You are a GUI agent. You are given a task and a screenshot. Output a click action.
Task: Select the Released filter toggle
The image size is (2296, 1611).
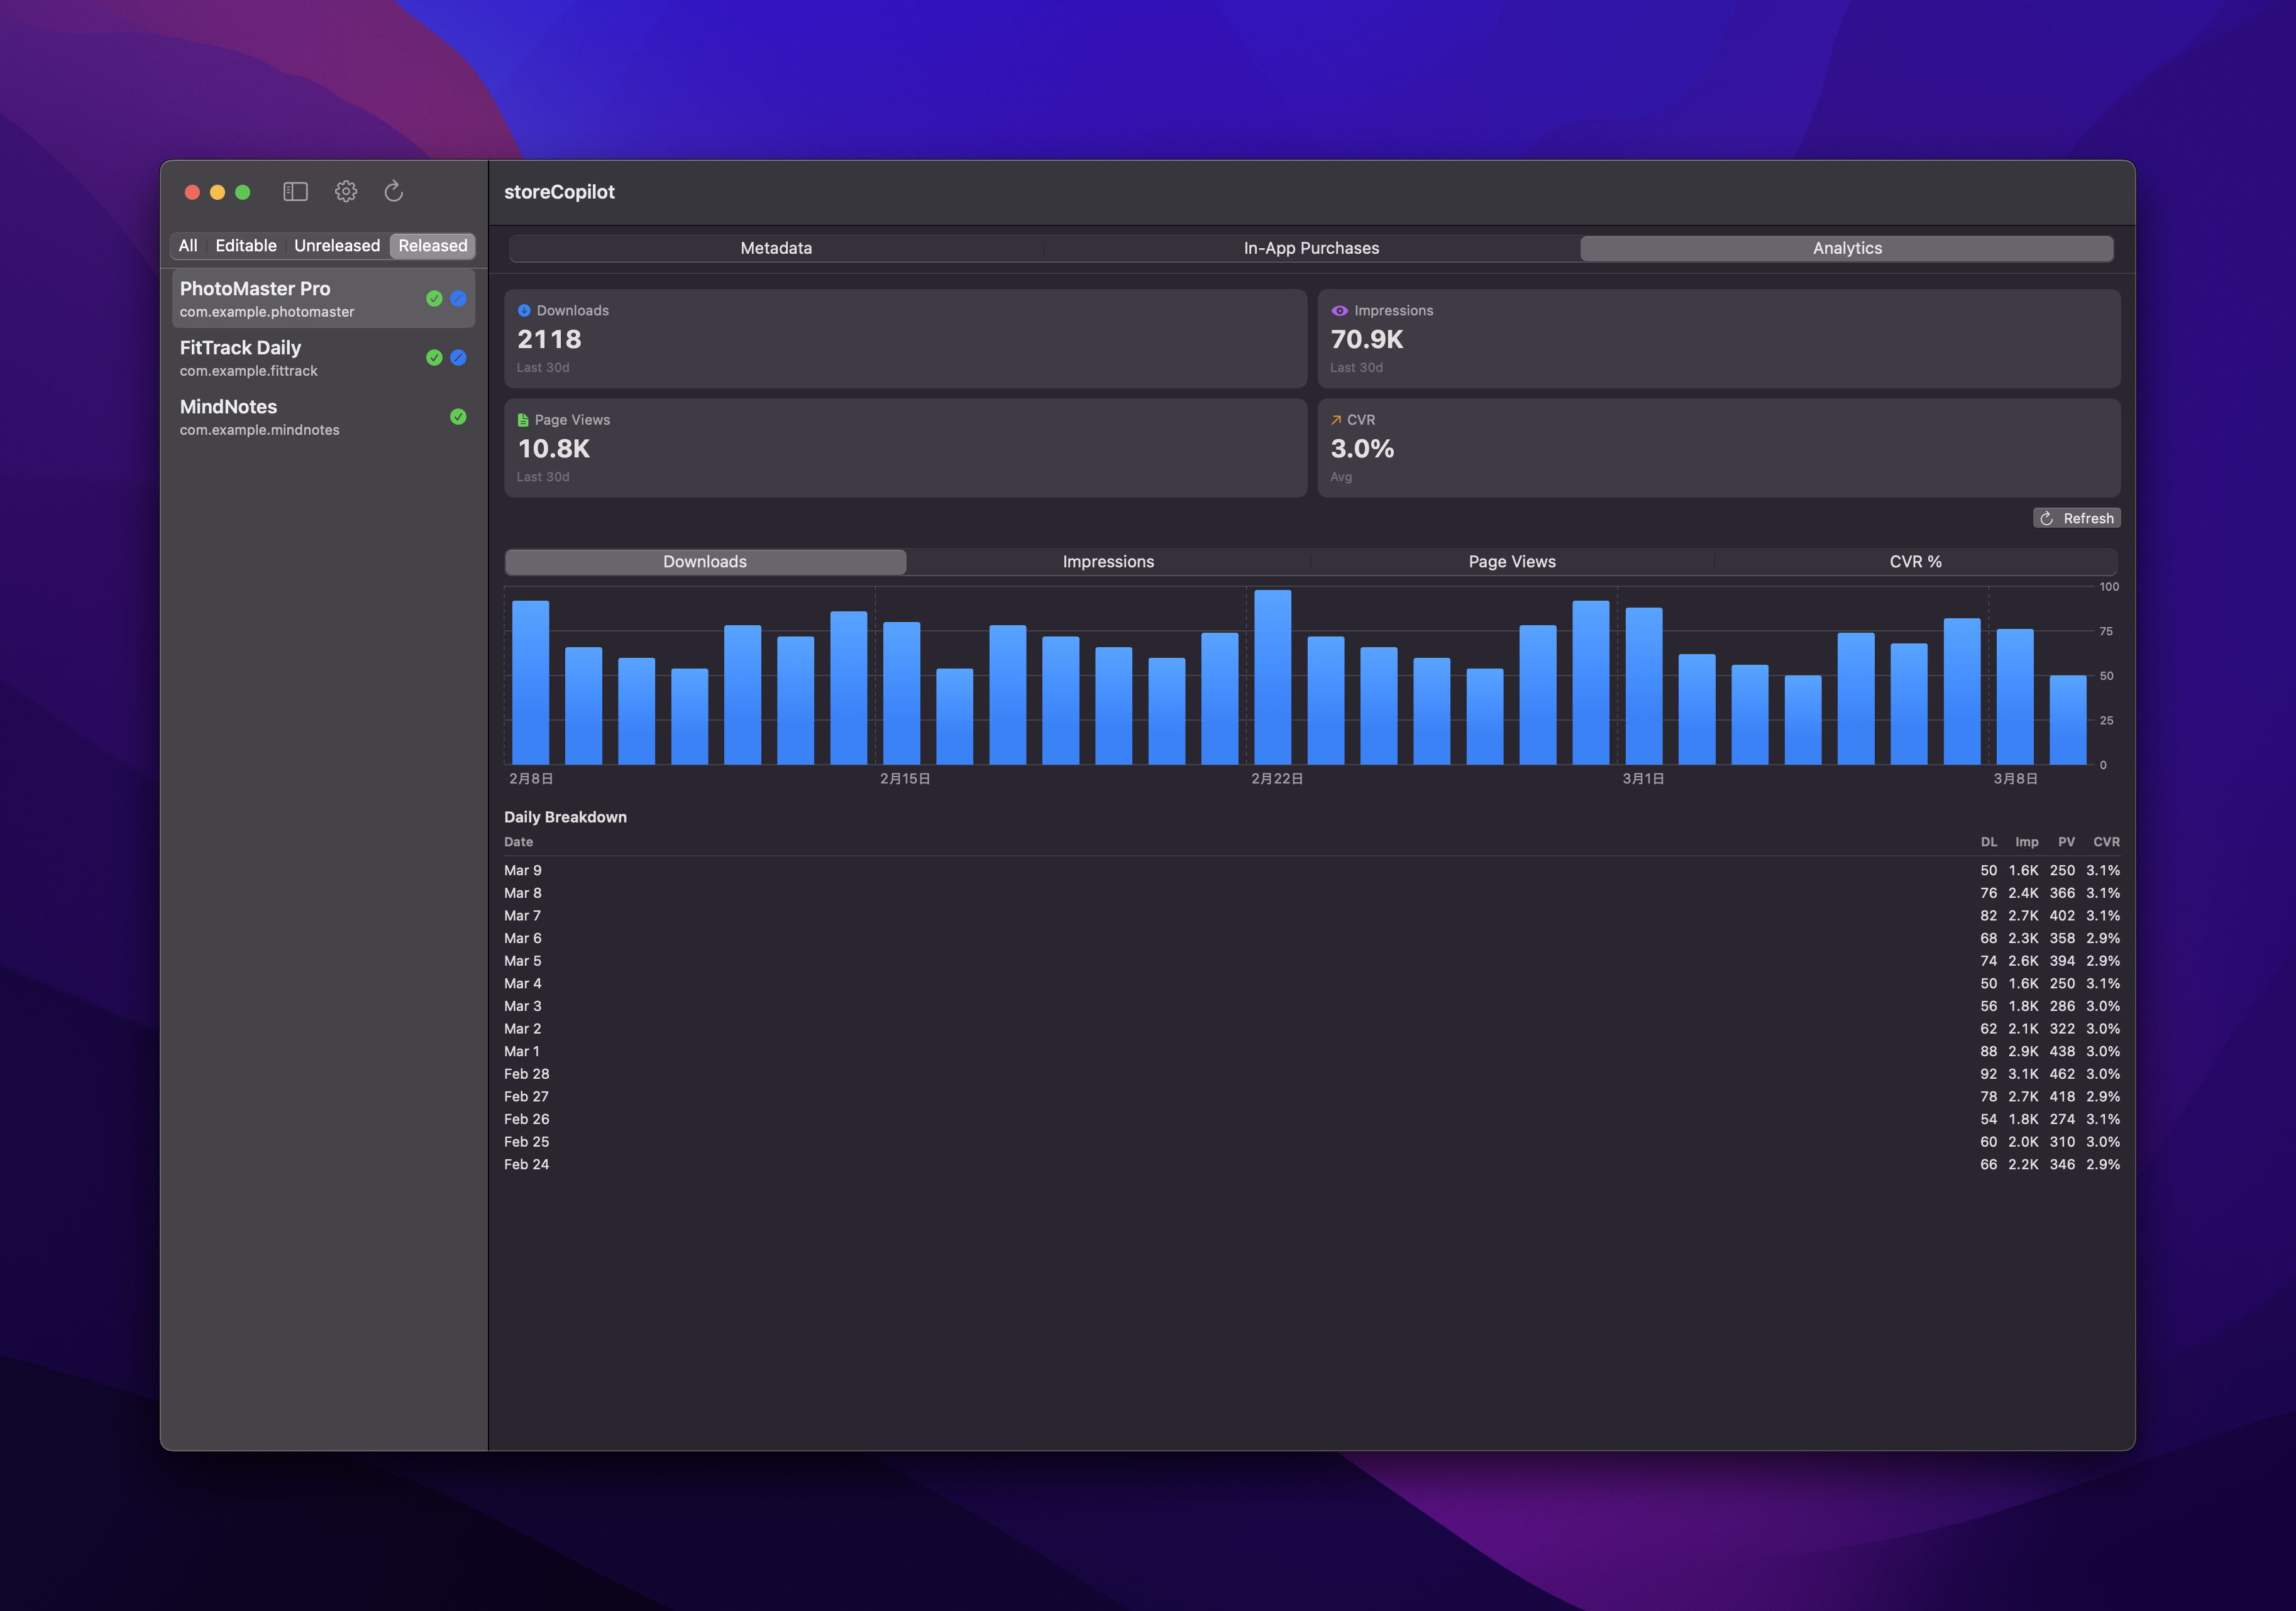click(431, 245)
